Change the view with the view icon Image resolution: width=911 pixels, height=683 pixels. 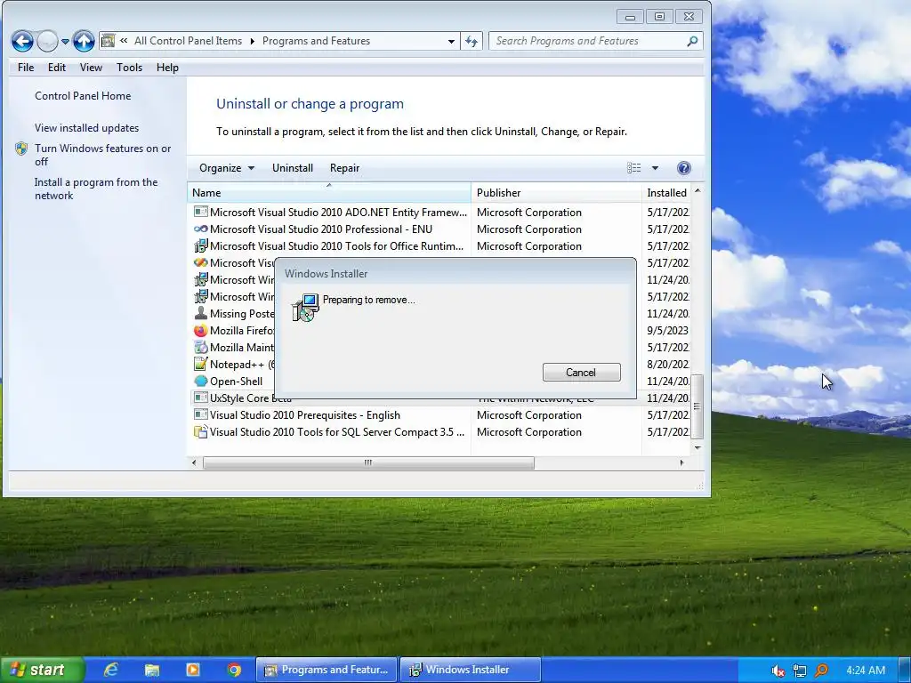[x=633, y=168]
